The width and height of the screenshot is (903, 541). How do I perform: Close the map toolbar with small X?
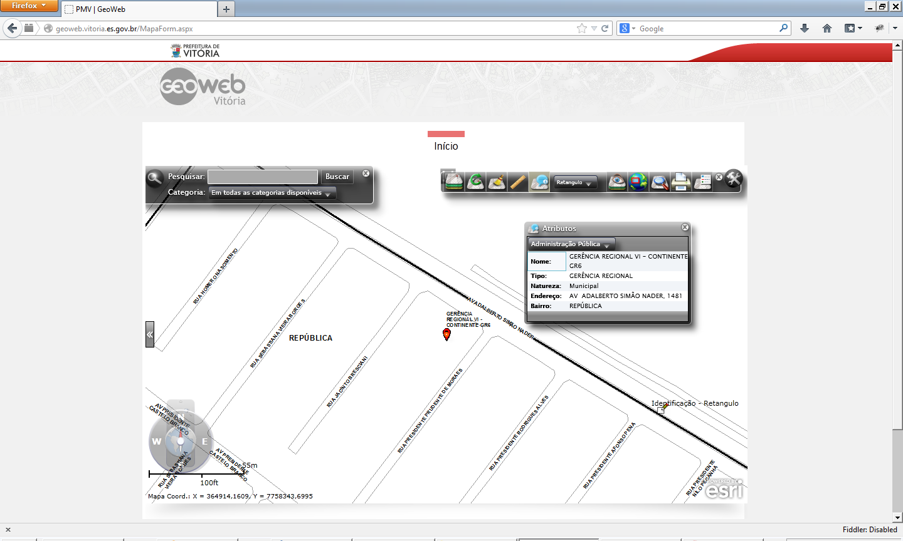tap(719, 177)
